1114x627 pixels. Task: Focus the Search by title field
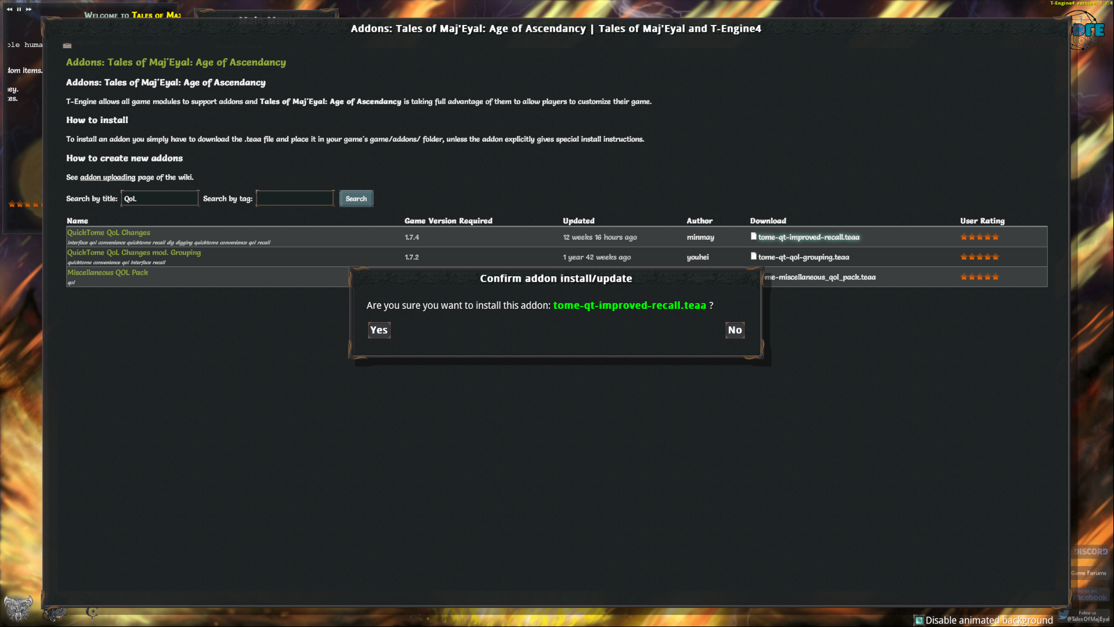[160, 199]
